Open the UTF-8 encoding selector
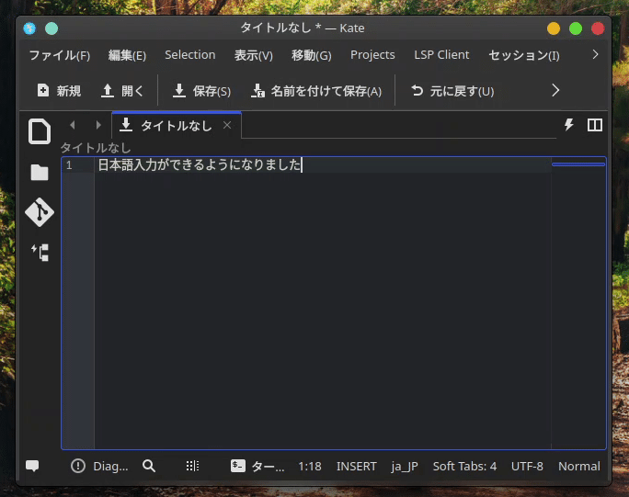This screenshot has width=629, height=497. [x=527, y=466]
